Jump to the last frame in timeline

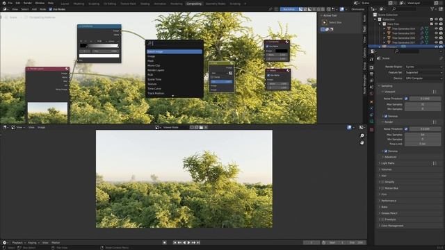[x=198, y=242]
